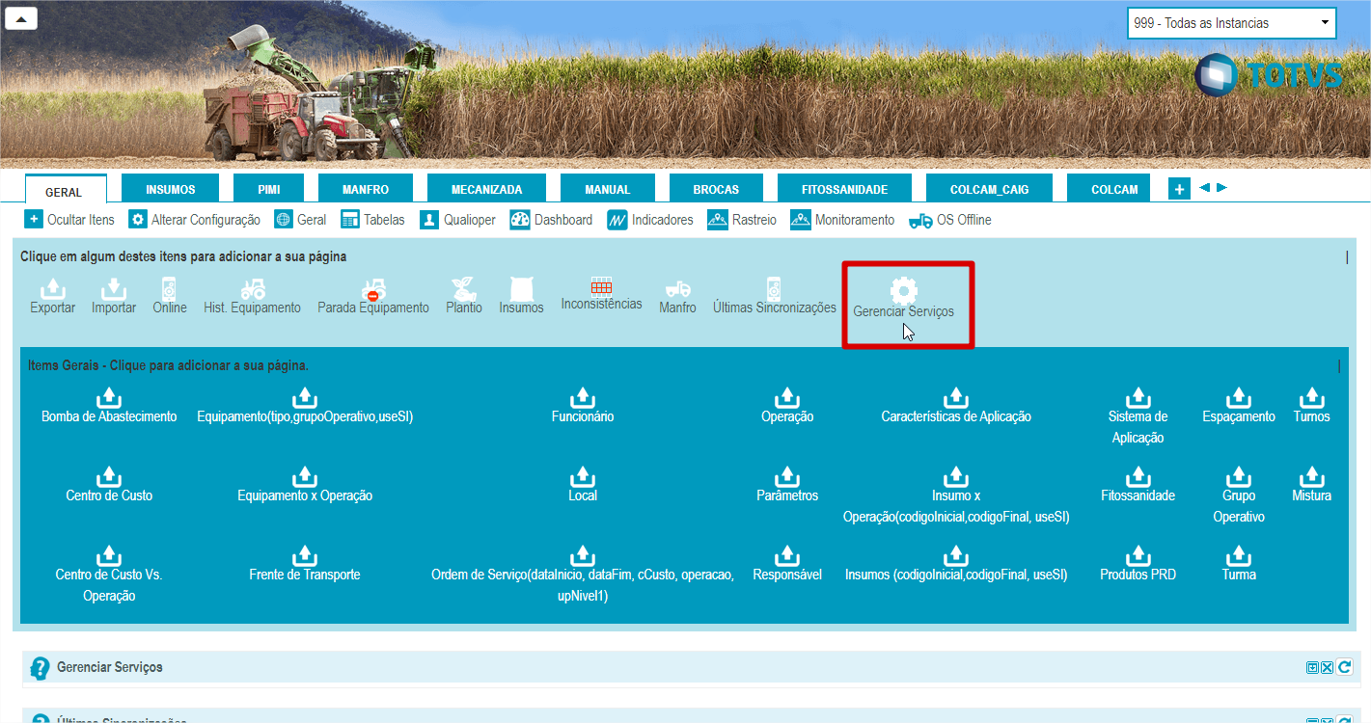Add the Exportar item to the page
This screenshot has height=723, width=1371.
click(53, 296)
